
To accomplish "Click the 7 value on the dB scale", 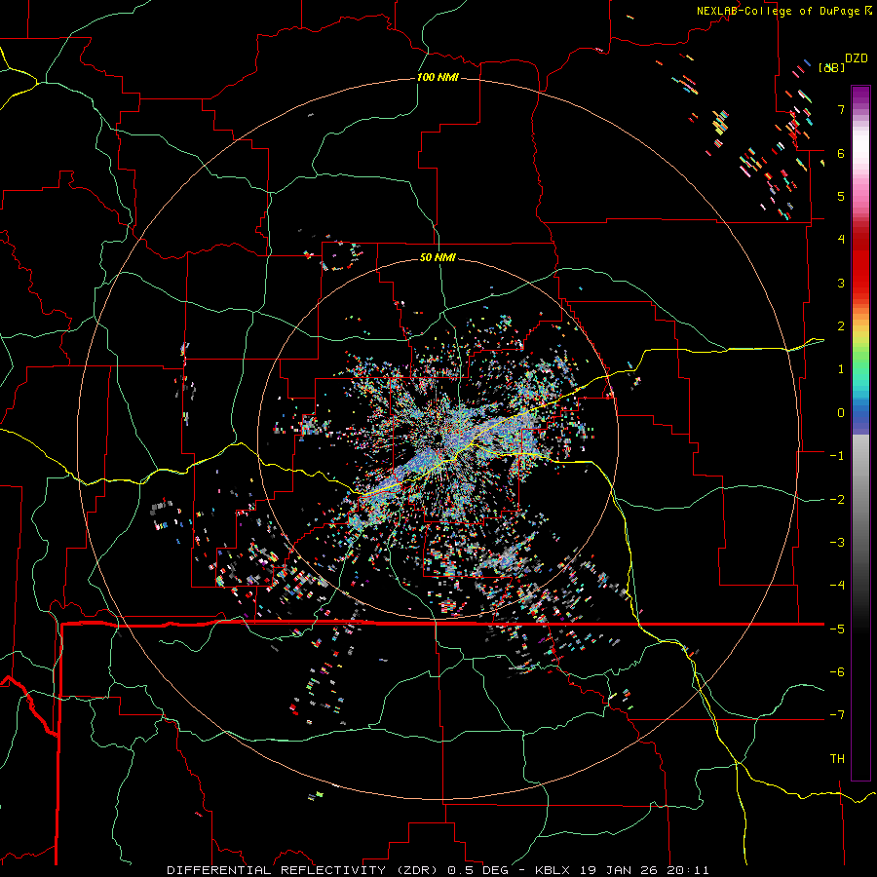I will (841, 109).
